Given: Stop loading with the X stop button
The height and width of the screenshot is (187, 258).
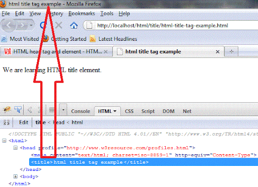Looking at the screenshot, I should (58, 26).
